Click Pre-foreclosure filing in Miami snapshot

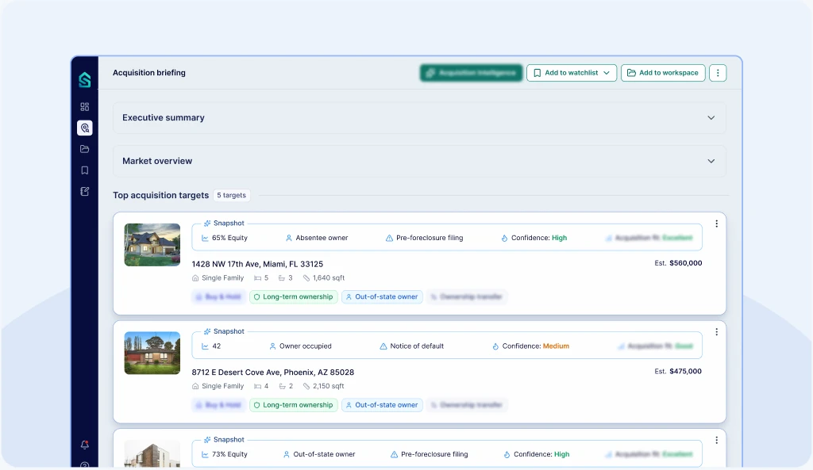coord(424,238)
